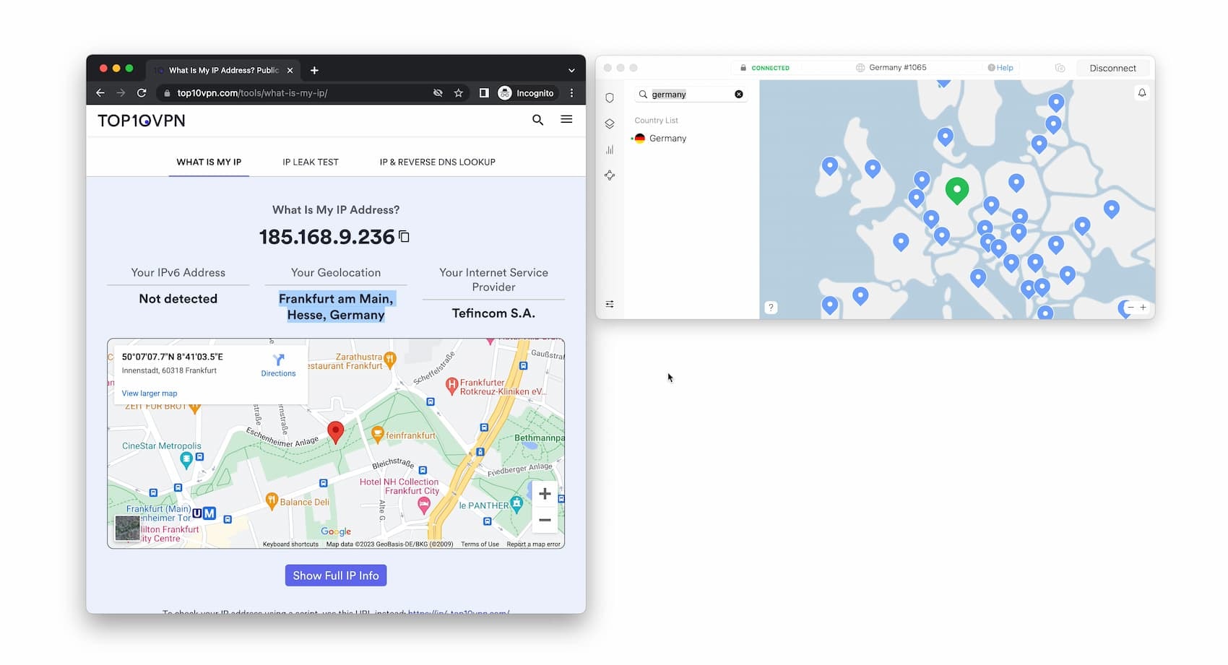Screen dimensions: 1228x665
Task: Click the green connected server pin
Action: (x=957, y=191)
